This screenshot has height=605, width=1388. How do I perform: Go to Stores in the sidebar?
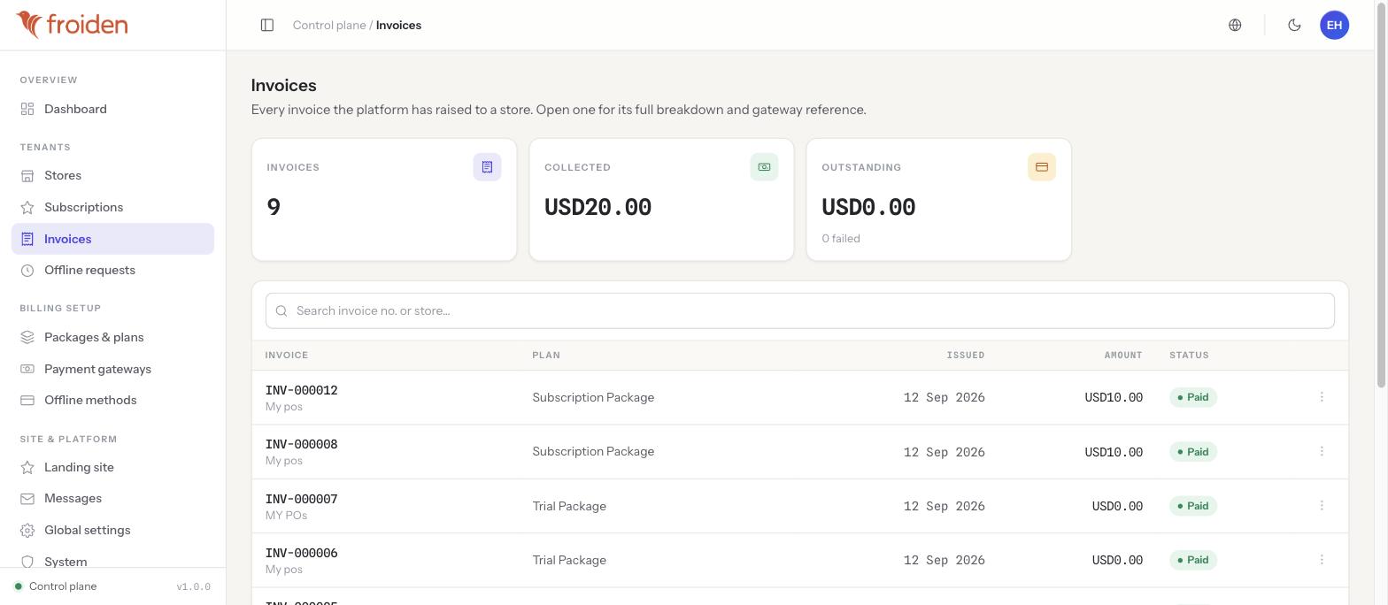click(x=112, y=175)
